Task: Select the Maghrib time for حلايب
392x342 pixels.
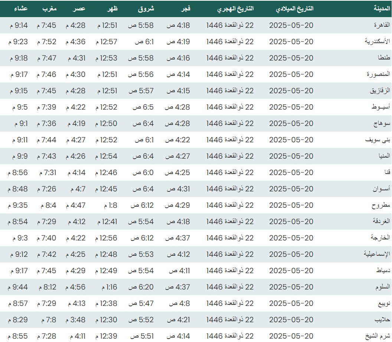Action: pyautogui.click(x=46, y=320)
